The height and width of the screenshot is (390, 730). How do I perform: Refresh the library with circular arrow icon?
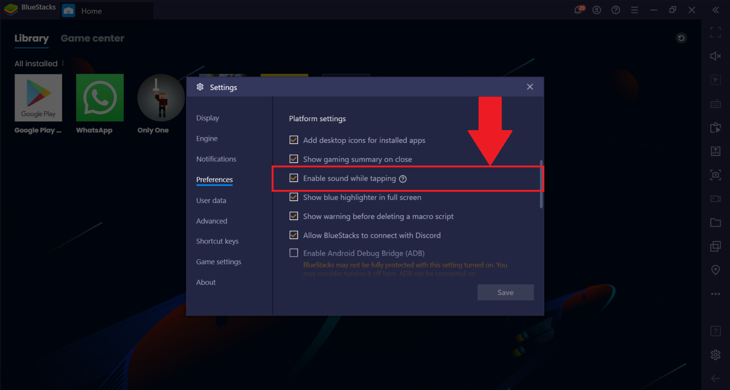click(x=681, y=38)
